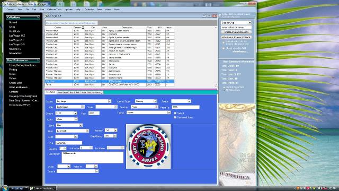Image resolution: width=339 pixels, height=191 pixels.
Task: Click Add Items to Your Collection button
Action: [x=236, y=37]
